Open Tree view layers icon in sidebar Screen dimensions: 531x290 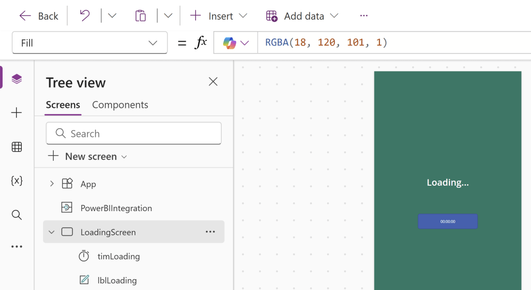17,79
